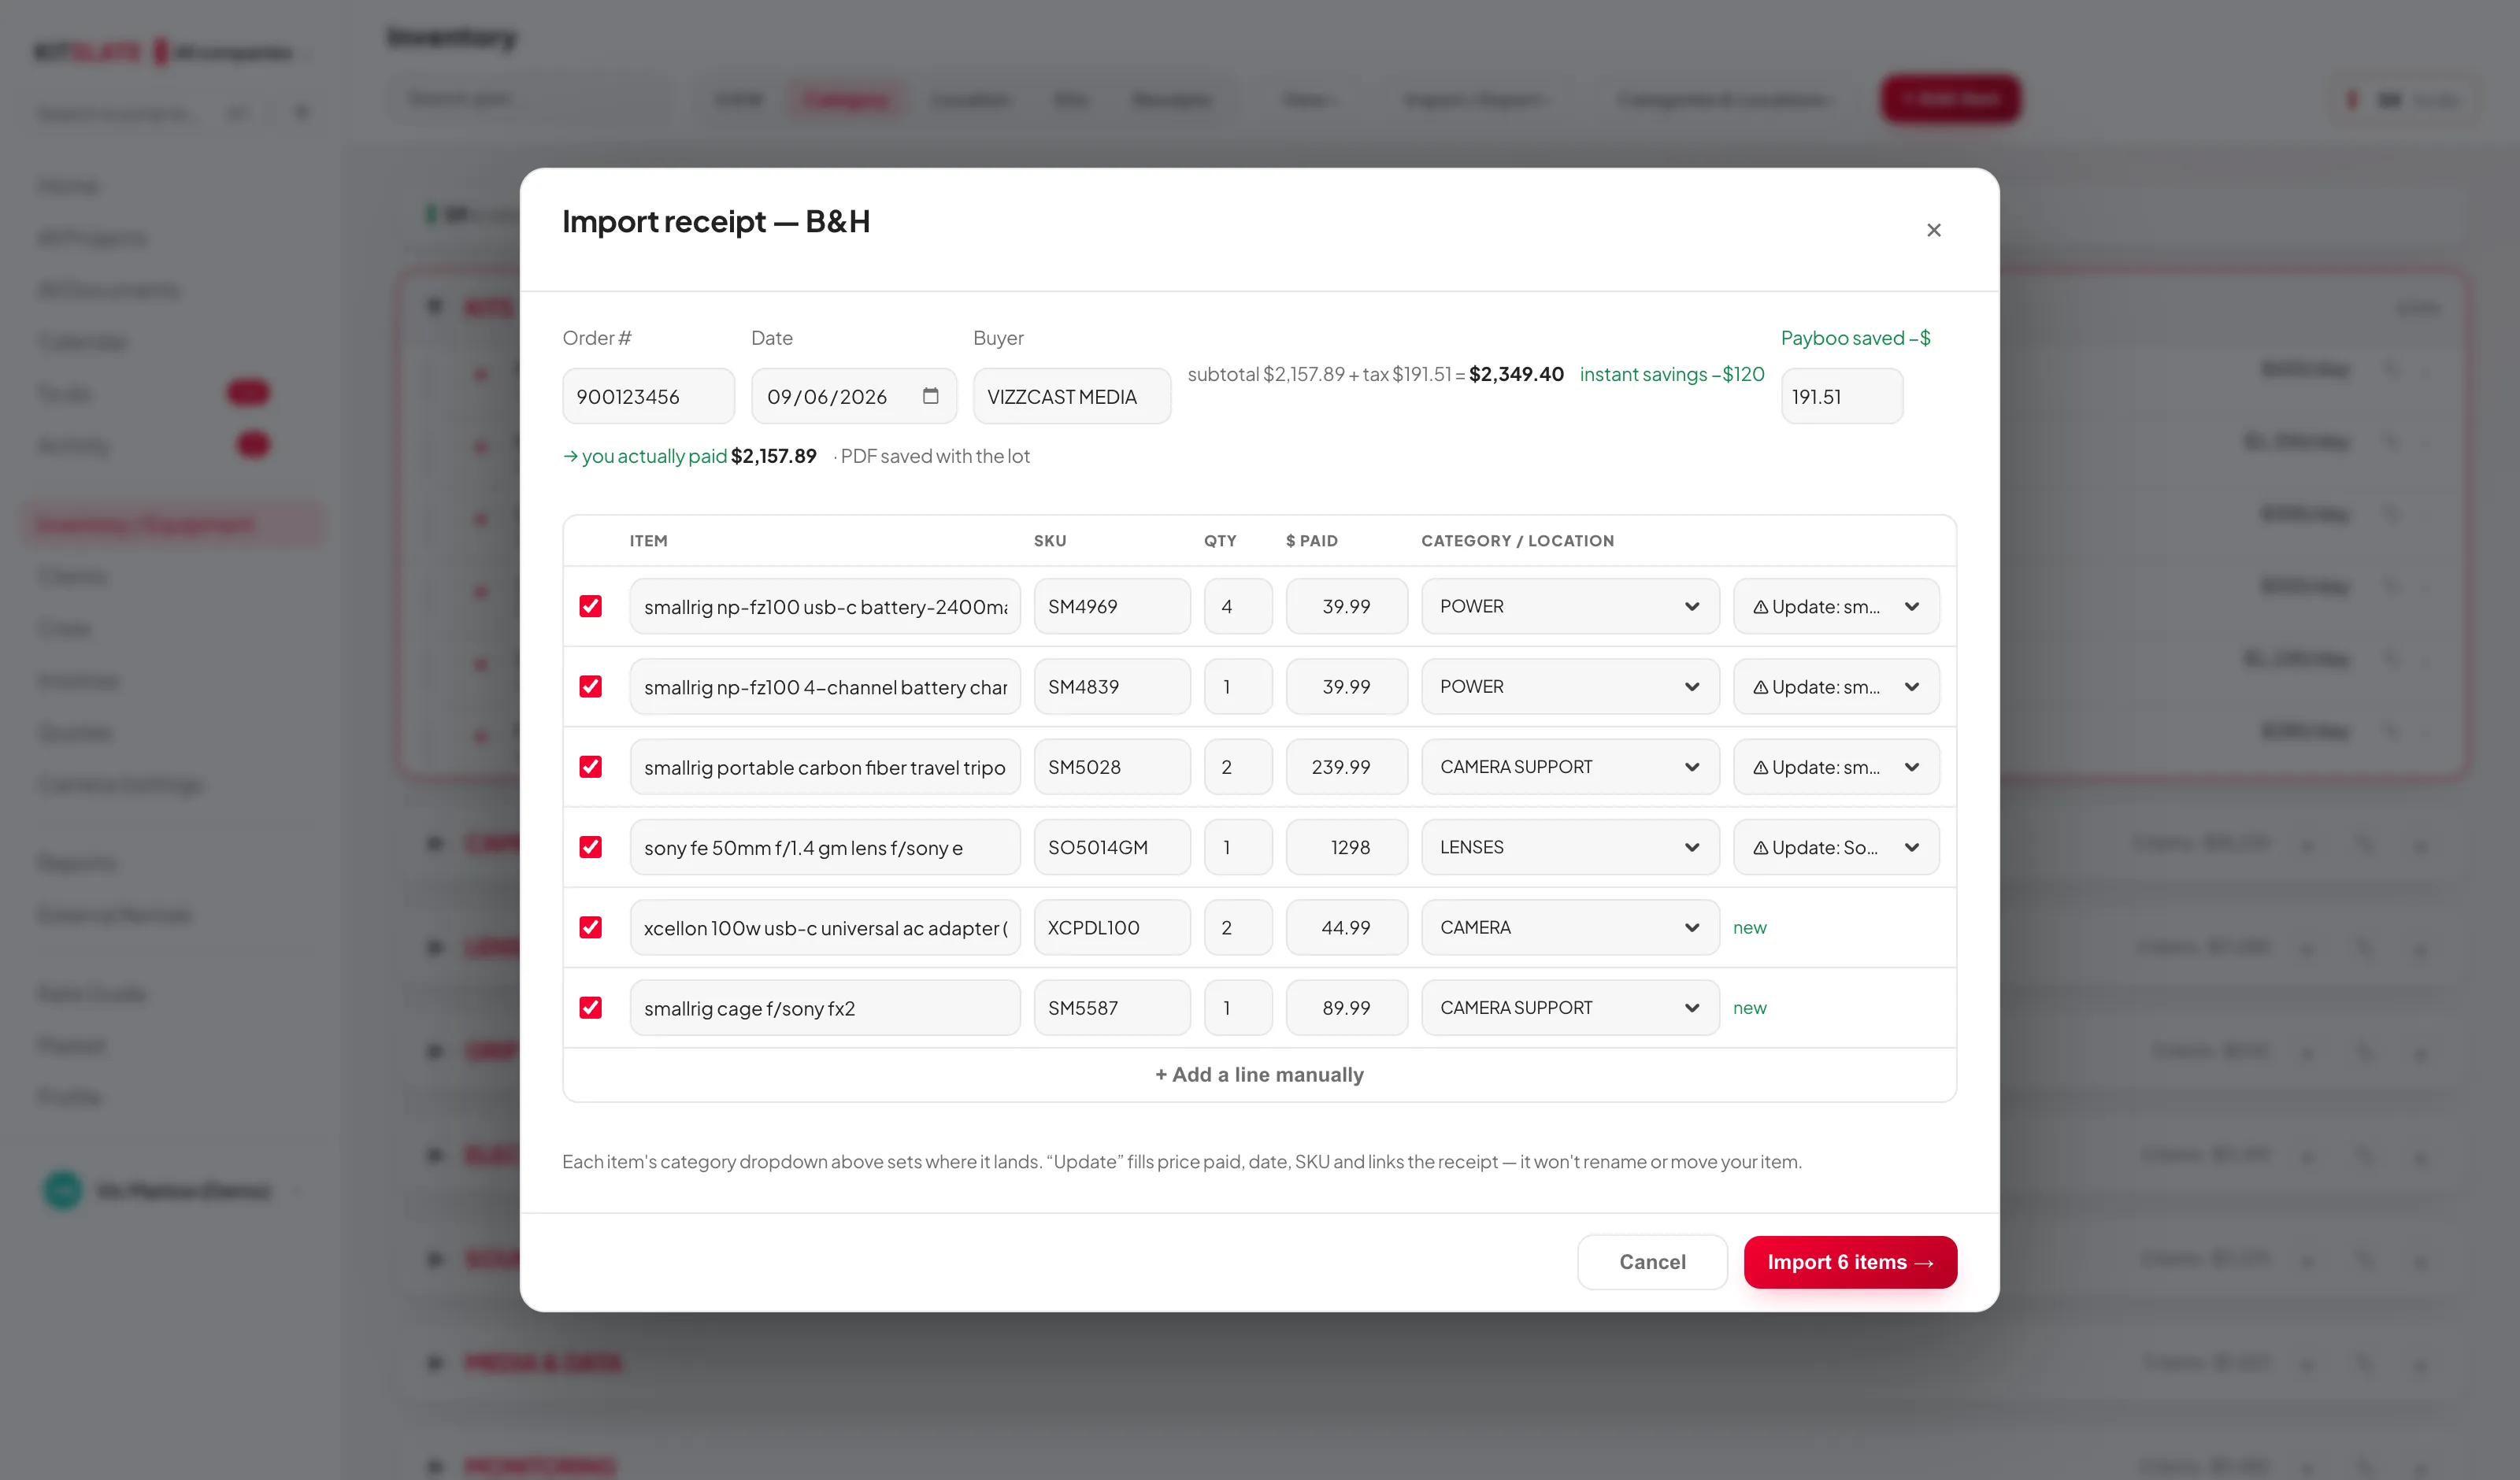Viewport: 2520px width, 1480px height.
Task: Uncheck the SM4839 battery charger row
Action: tap(590, 686)
